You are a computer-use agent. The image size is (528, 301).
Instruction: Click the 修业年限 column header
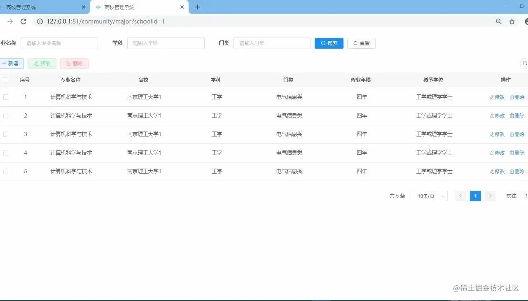[x=361, y=80]
